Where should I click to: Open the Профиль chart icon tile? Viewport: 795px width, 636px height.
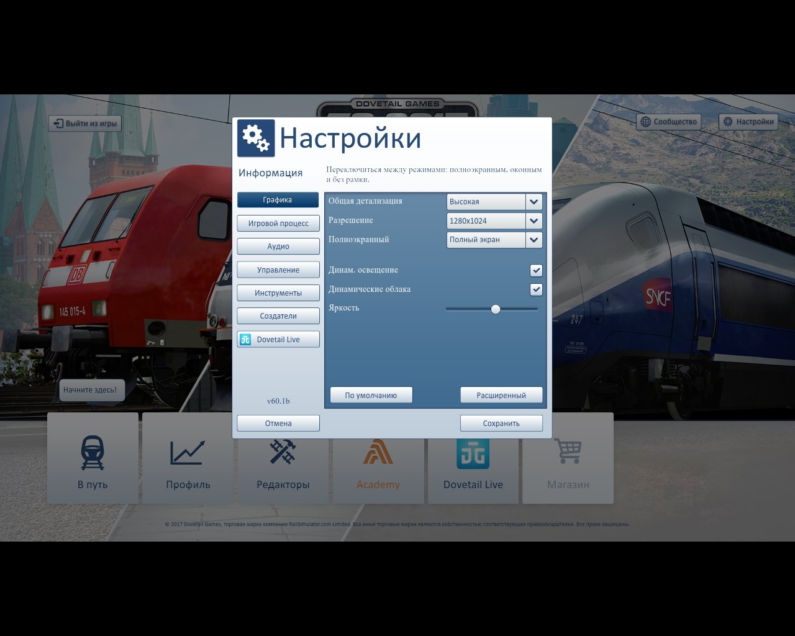188,453
